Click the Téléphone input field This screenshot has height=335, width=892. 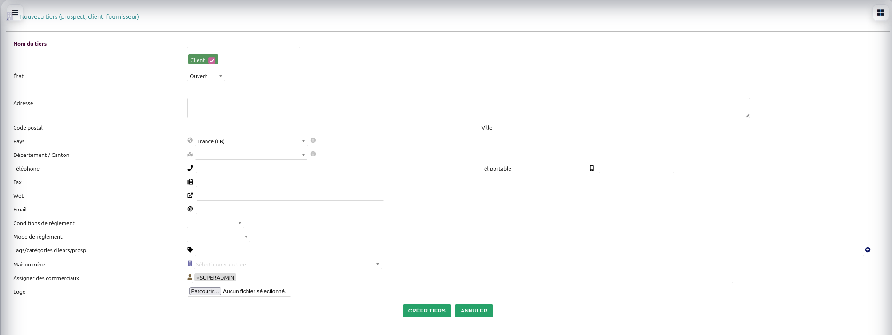tap(234, 168)
